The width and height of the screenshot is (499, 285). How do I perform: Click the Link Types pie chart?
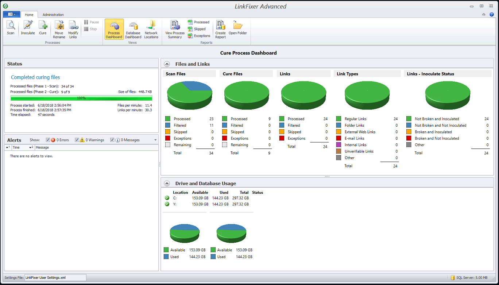tap(367, 95)
